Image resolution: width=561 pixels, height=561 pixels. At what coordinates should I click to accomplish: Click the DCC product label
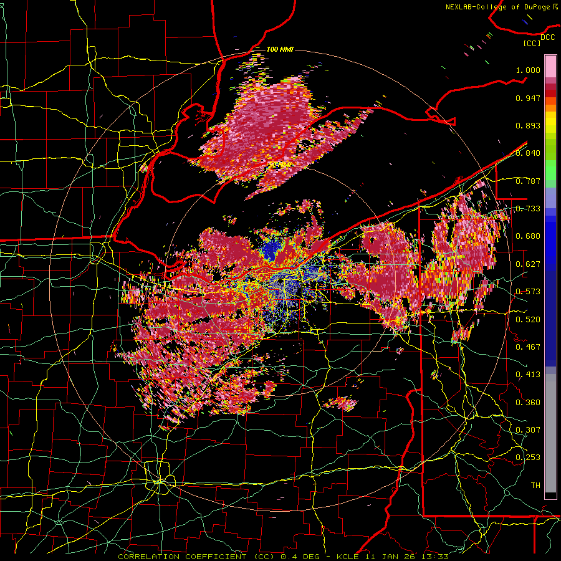tap(547, 37)
